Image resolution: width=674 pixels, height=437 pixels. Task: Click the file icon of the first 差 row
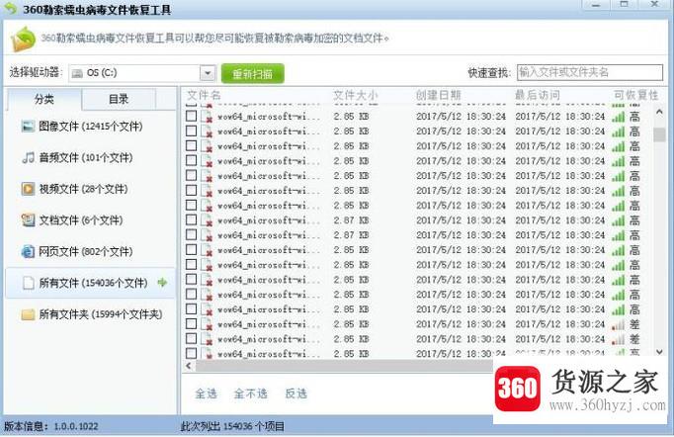pos(207,324)
